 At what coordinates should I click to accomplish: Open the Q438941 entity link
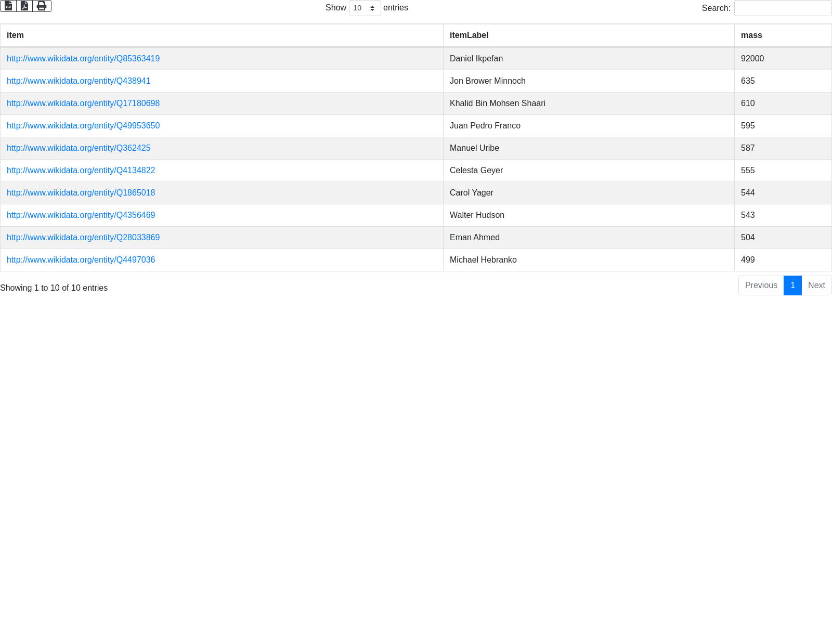(x=79, y=81)
